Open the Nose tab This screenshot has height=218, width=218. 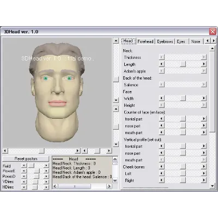pos(196,41)
